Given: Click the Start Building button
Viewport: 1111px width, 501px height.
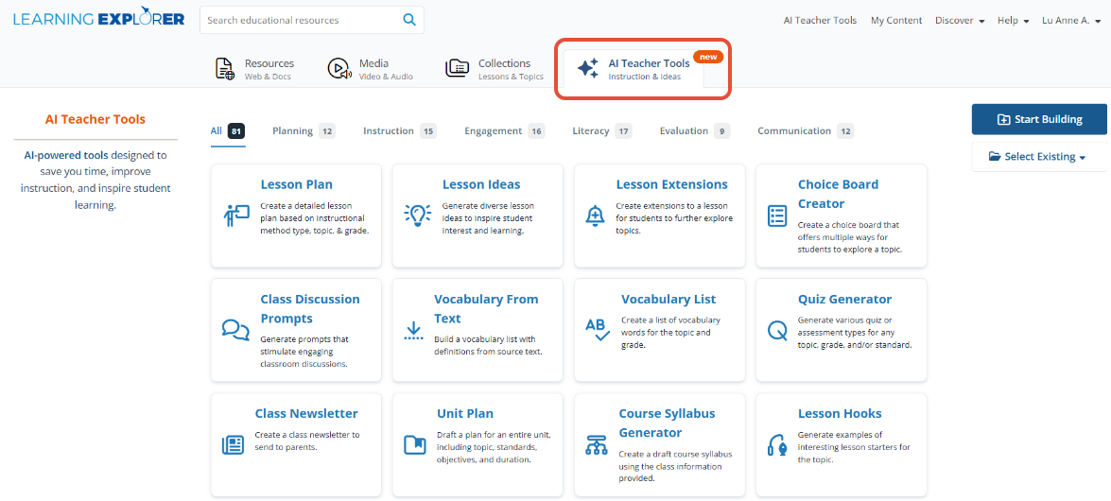Looking at the screenshot, I should [x=1039, y=119].
